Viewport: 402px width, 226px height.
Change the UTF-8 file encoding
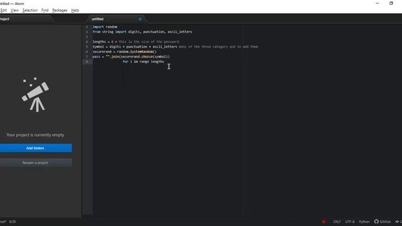(350, 222)
